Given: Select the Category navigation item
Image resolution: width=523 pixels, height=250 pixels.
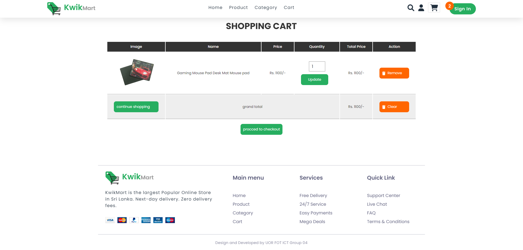Looking at the screenshot, I should (266, 8).
